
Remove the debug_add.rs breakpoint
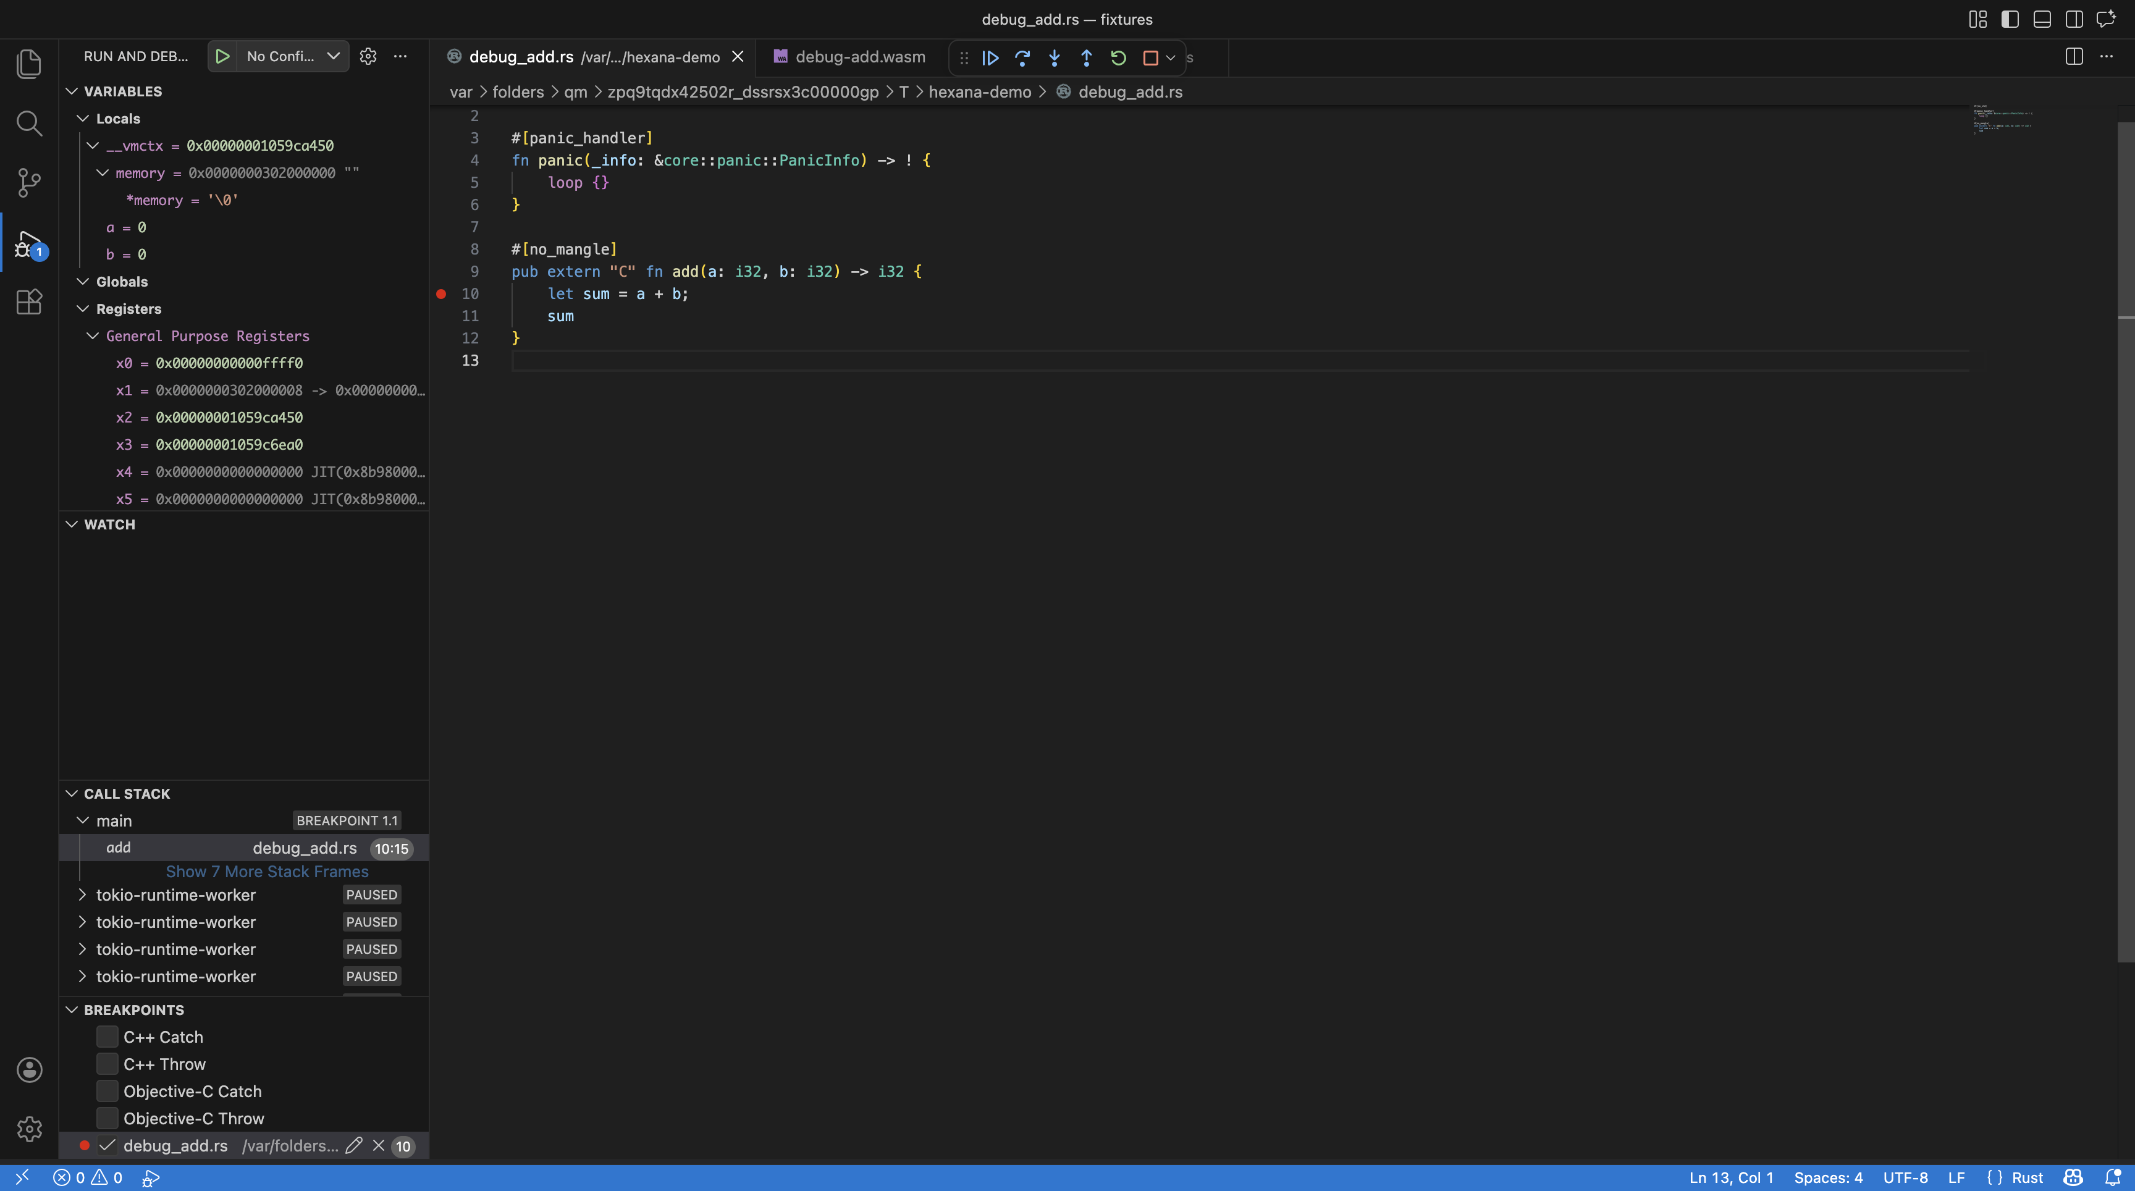[378, 1145]
